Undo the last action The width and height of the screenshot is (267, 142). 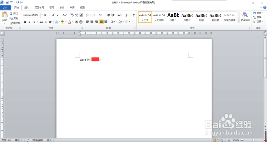[x=11, y=2]
